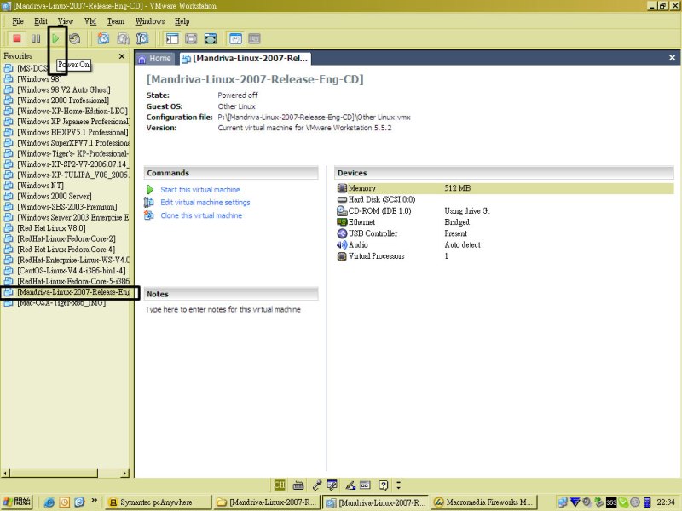Click Start this virtual machine link
Viewport: 682px width, 511px height.
tap(200, 190)
